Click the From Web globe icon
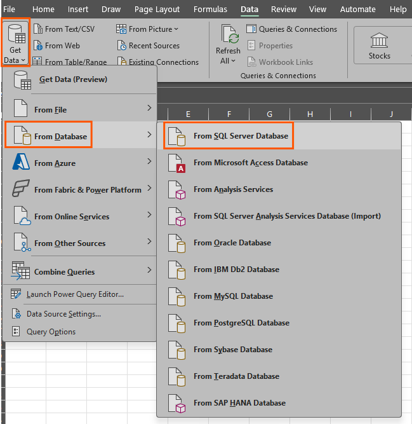Viewport: 412px width, 424px height. coord(38,45)
